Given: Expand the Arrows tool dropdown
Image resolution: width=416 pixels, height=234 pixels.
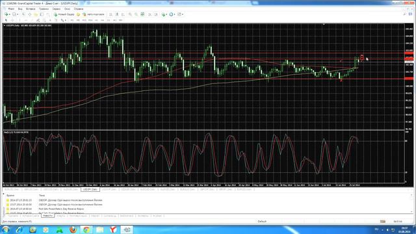Looking at the screenshot, I should coord(65,20).
